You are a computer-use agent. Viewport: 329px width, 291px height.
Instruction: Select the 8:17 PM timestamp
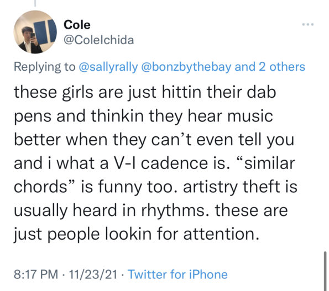[x=36, y=274]
